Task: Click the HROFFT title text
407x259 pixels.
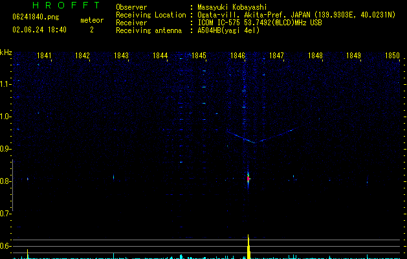Action: pos(66,5)
